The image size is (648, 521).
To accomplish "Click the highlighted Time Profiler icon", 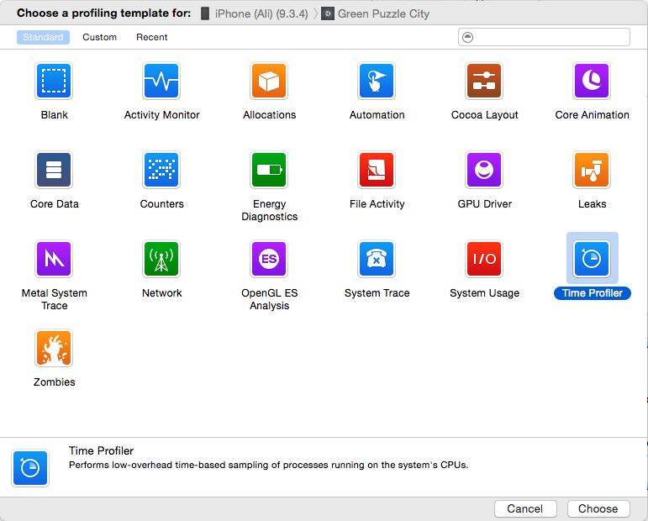I will [592, 259].
